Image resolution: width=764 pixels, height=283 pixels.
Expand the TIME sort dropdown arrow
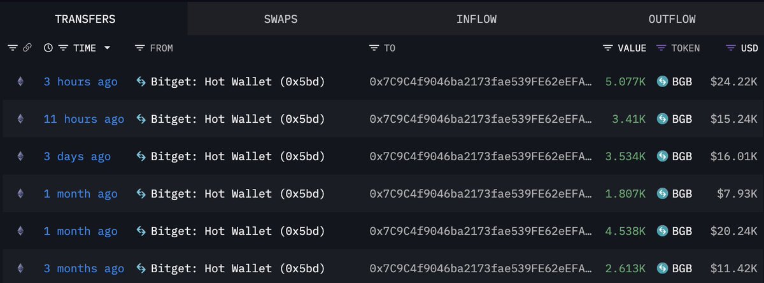click(x=107, y=48)
